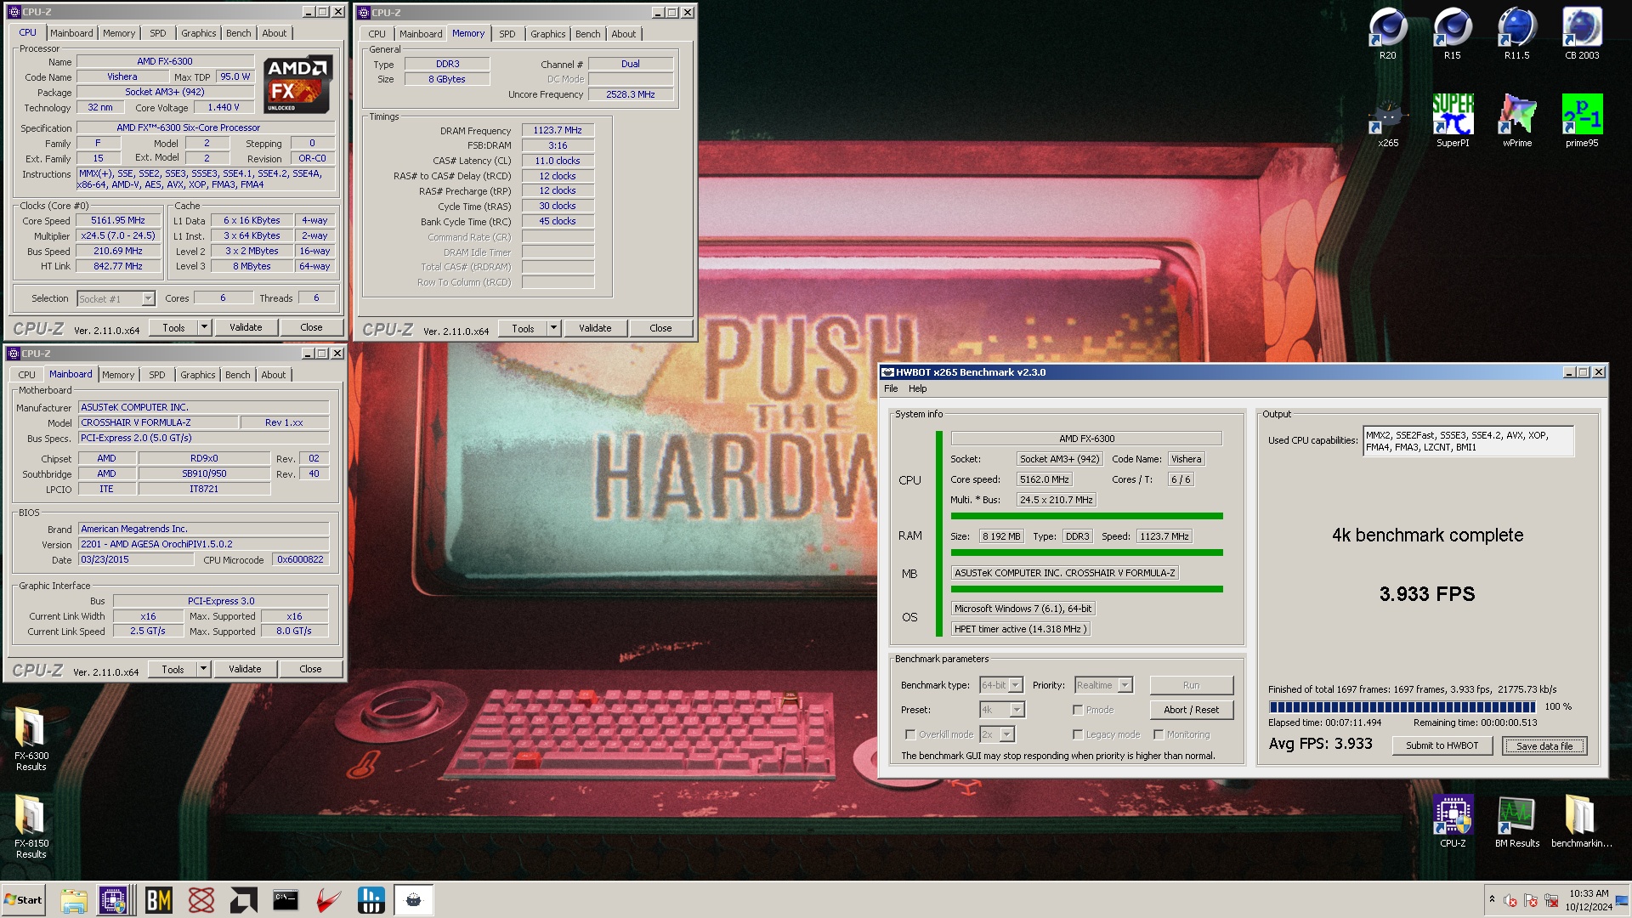Open the Command Prompt taskbar icon

click(x=286, y=900)
